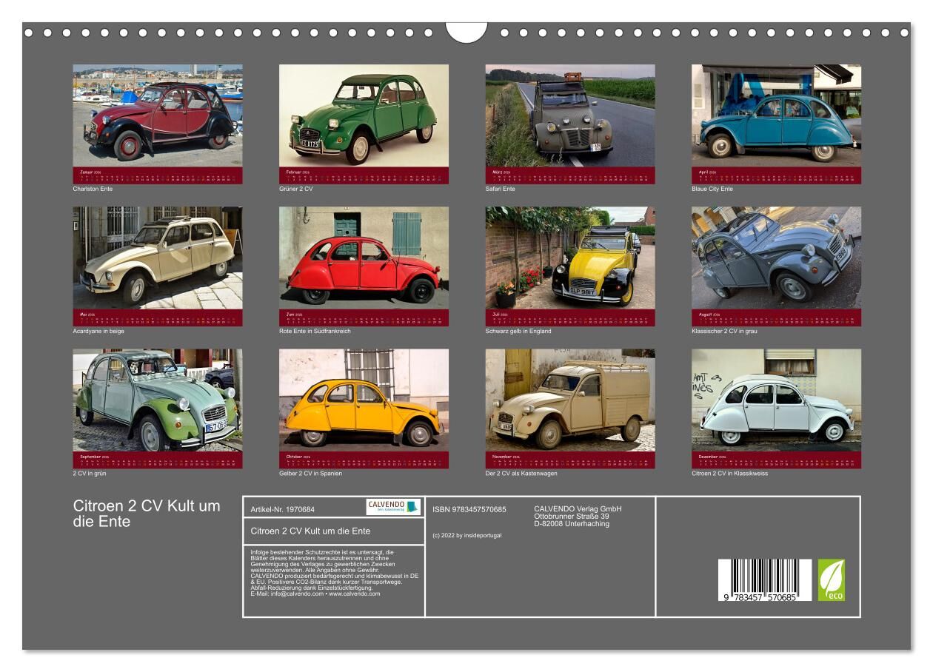Select the Blaue City Ente image
The image size is (933, 672).
(x=776, y=115)
